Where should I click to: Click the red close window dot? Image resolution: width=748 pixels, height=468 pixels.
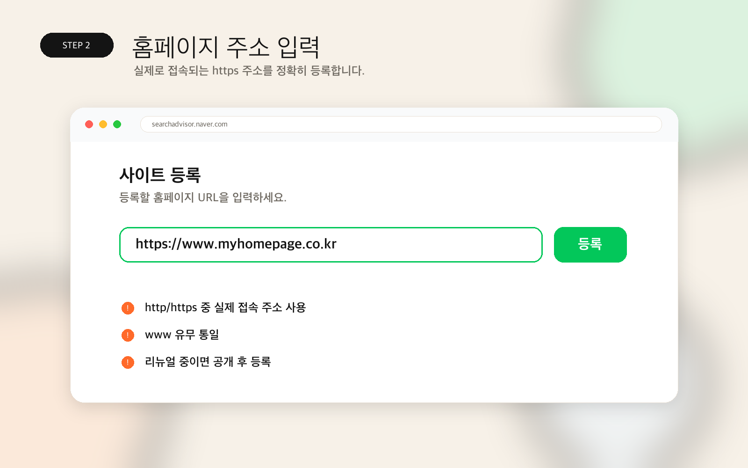pyautogui.click(x=89, y=124)
